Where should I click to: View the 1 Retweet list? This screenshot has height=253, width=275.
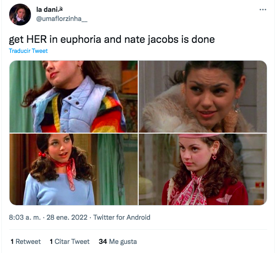(26, 242)
